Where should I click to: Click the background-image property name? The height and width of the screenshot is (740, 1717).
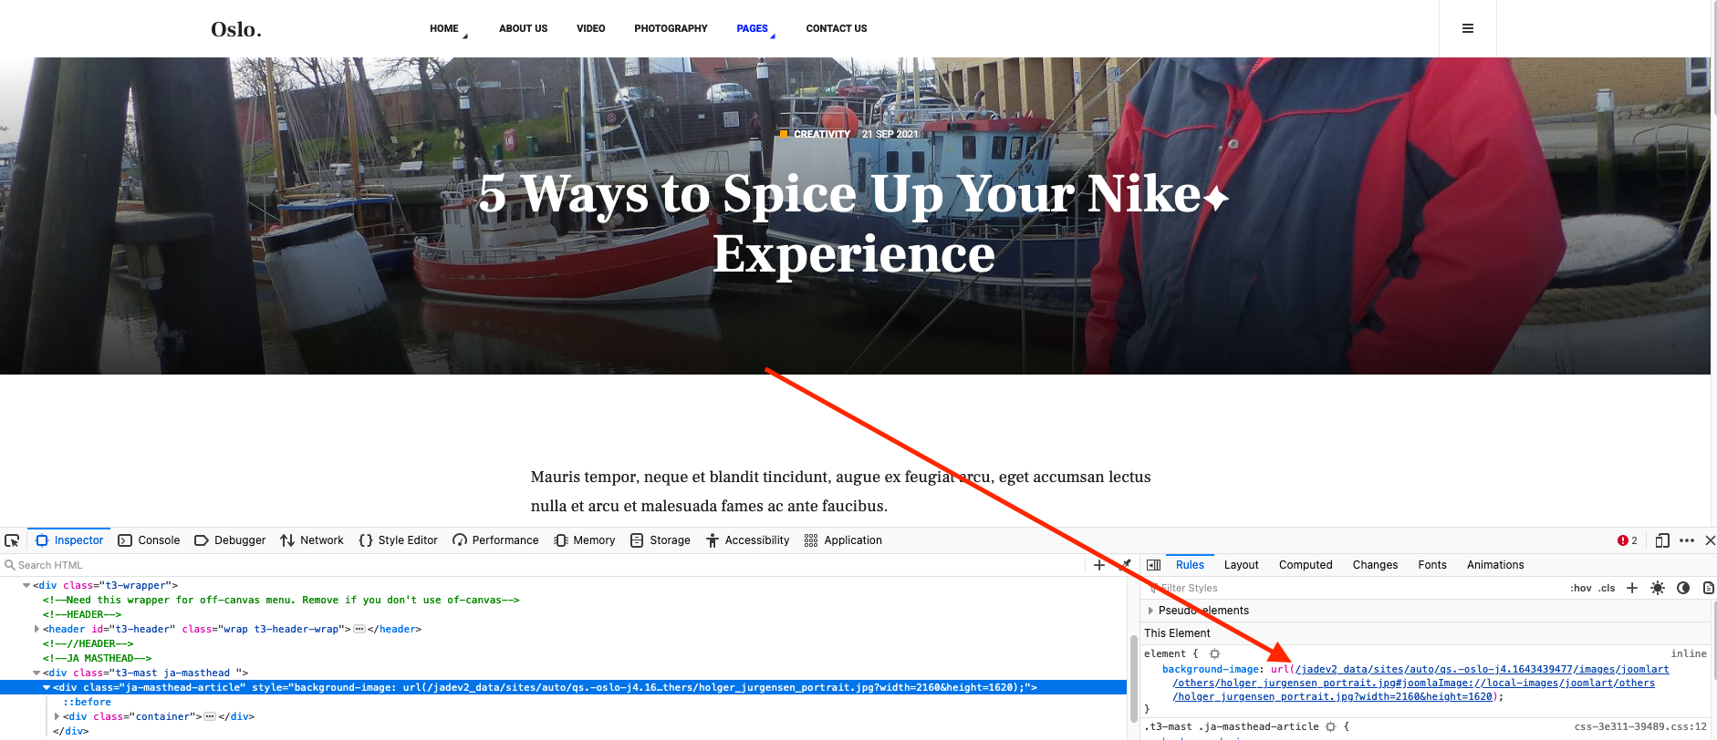coord(1210,669)
